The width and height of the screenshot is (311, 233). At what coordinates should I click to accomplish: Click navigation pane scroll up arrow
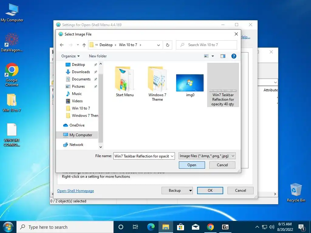[101, 64]
